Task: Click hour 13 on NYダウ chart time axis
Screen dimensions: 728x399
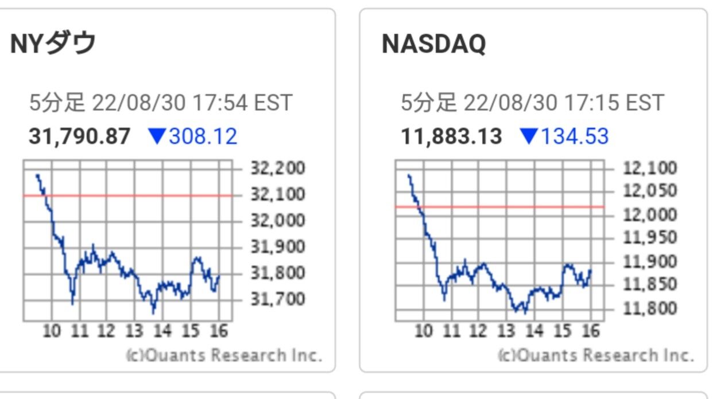Action: (134, 331)
